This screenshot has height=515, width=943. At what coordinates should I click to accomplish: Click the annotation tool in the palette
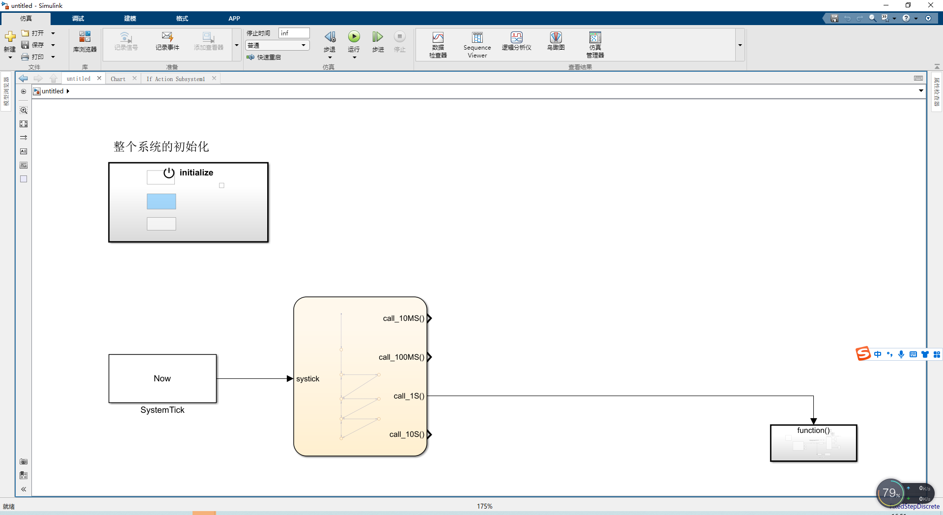[x=24, y=151]
